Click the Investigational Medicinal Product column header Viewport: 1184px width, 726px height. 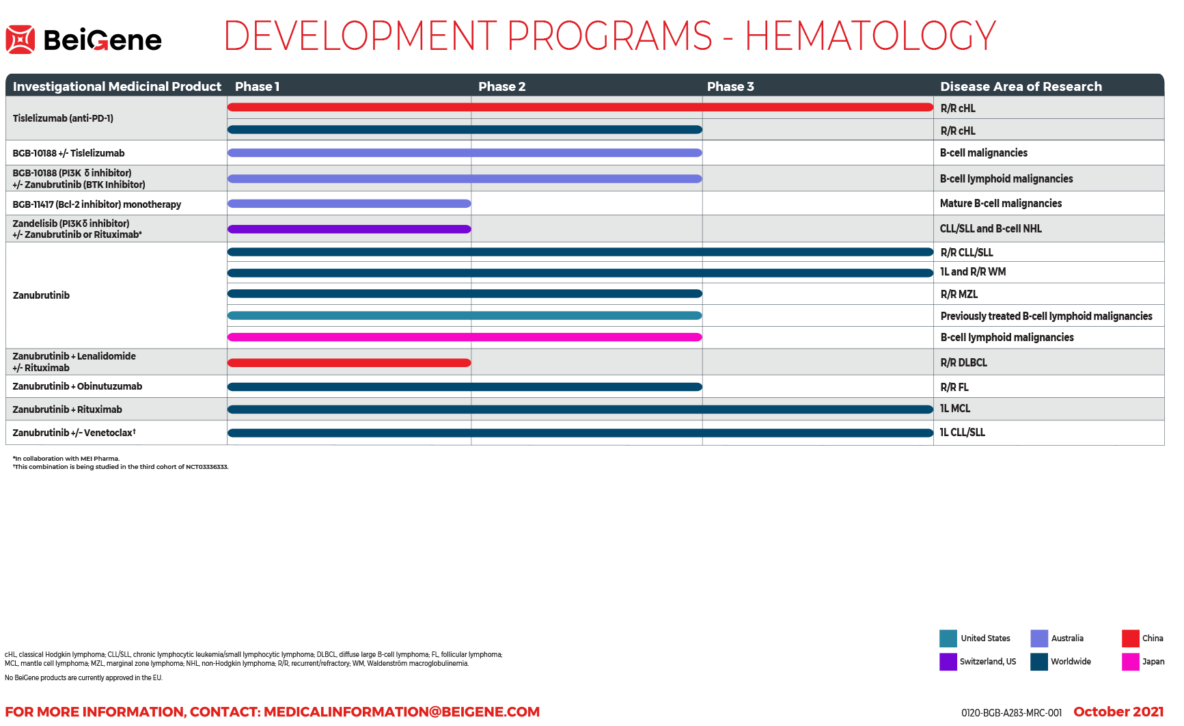coord(117,86)
